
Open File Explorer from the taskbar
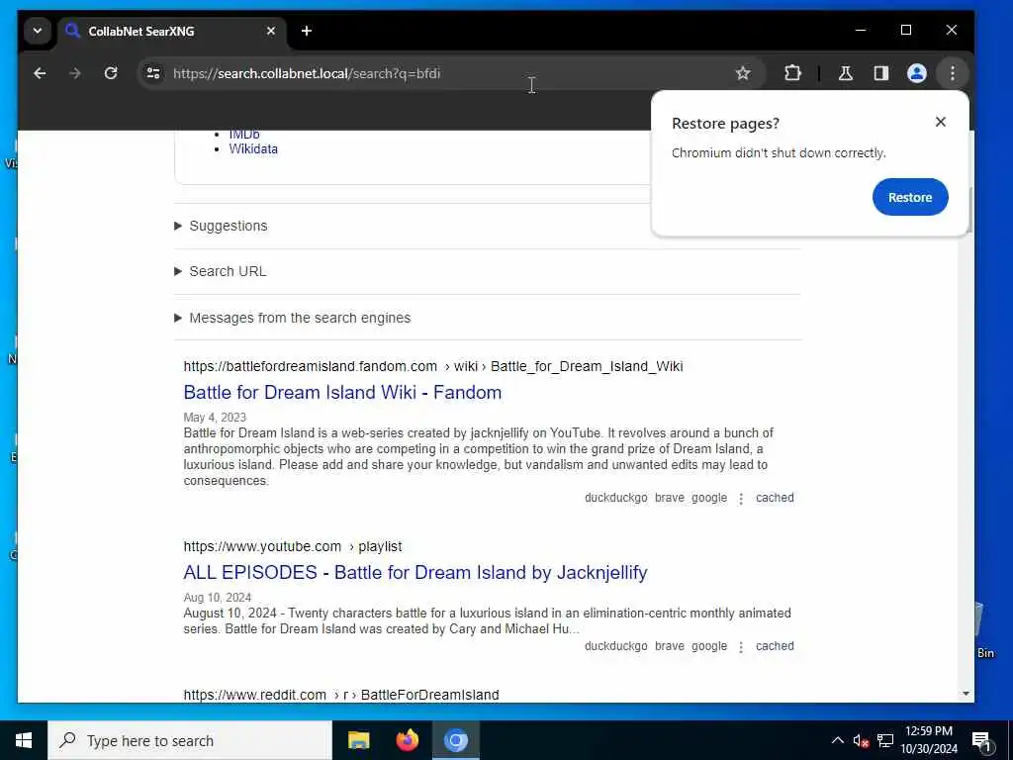click(x=358, y=740)
